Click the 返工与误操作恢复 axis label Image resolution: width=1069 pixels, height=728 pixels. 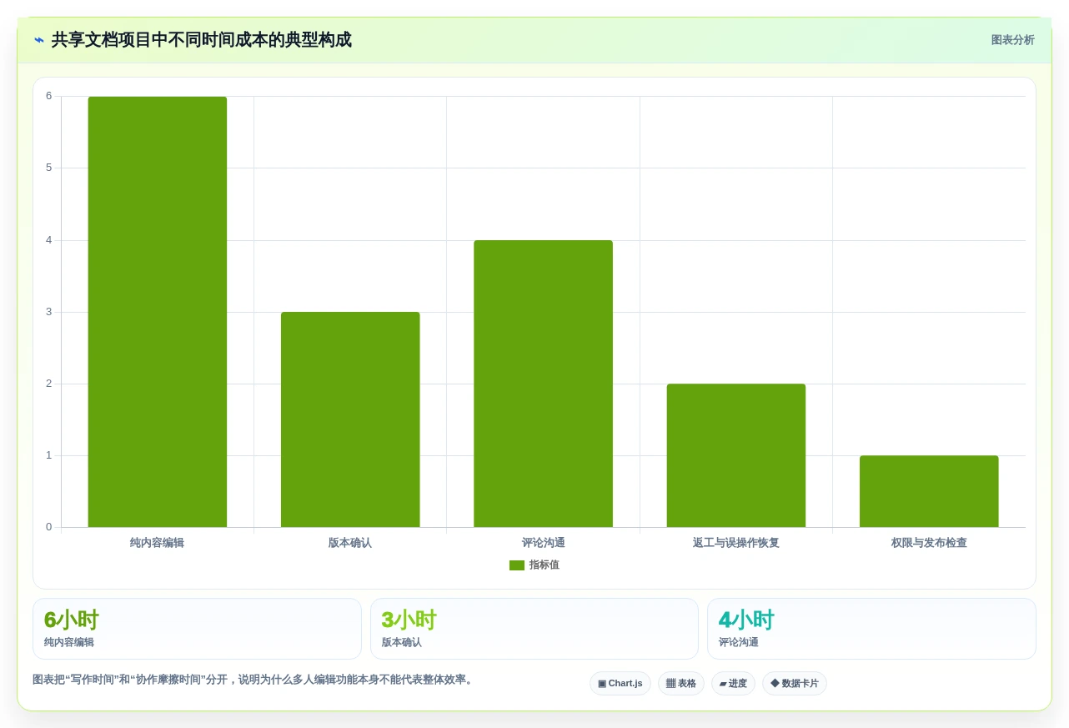(x=736, y=543)
